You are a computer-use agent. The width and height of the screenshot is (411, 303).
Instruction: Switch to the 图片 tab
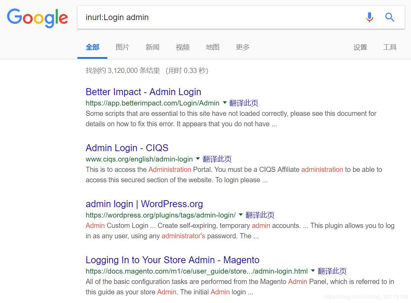pyautogui.click(x=122, y=47)
